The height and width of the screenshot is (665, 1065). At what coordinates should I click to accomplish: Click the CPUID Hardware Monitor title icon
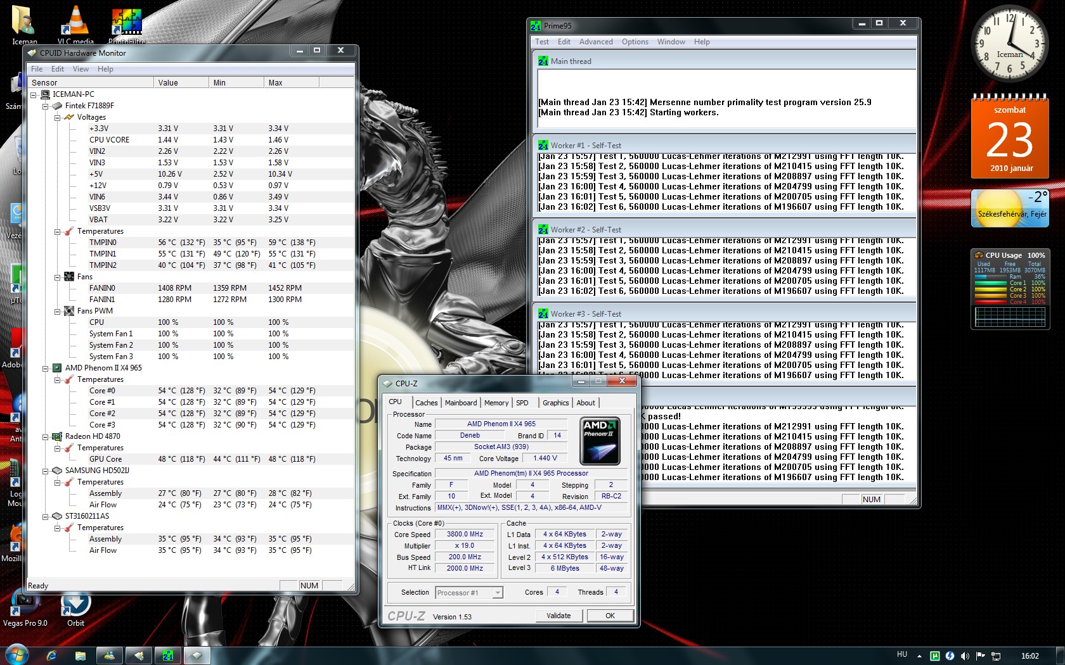pos(32,53)
